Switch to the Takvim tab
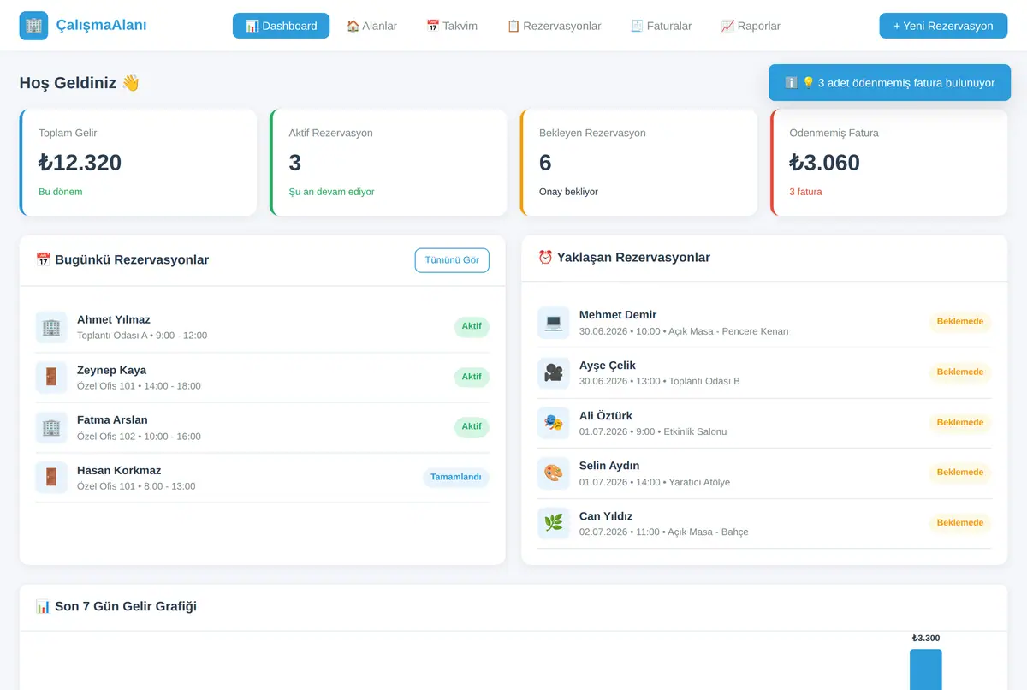Image resolution: width=1027 pixels, height=690 pixels. (x=452, y=26)
